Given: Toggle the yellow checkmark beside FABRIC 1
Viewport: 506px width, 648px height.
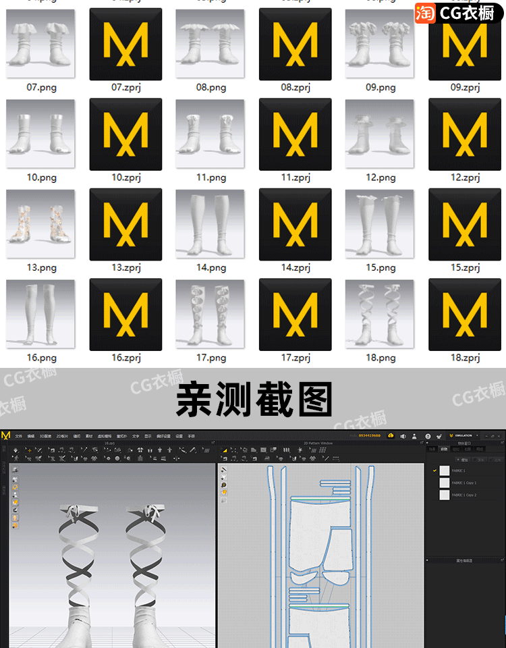Looking at the screenshot, I should pos(434,470).
